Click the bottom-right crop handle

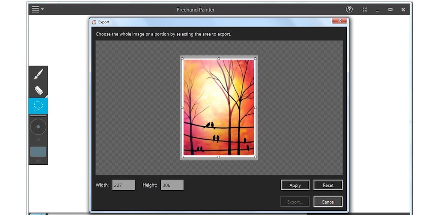256,157
